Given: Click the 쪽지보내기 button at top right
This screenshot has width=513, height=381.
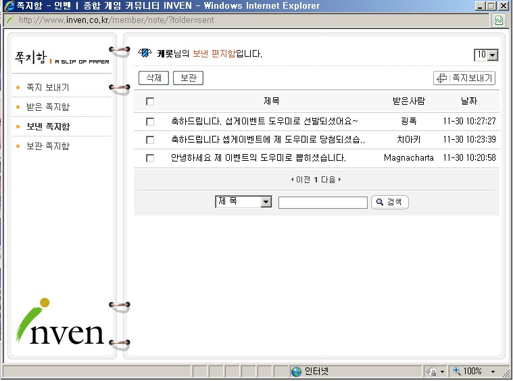Looking at the screenshot, I should pos(464,78).
